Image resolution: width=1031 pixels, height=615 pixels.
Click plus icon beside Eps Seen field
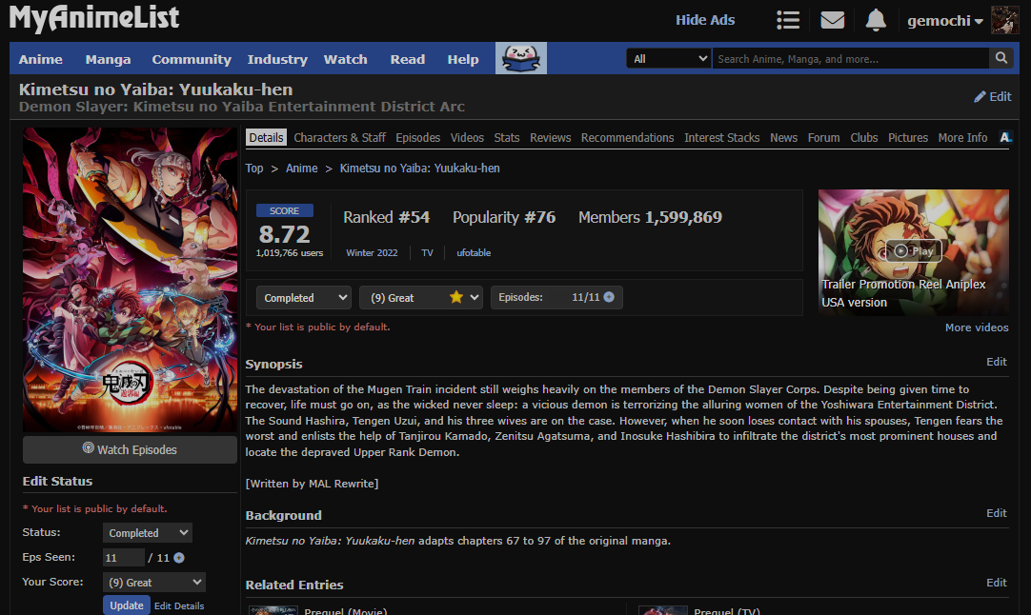click(x=179, y=558)
